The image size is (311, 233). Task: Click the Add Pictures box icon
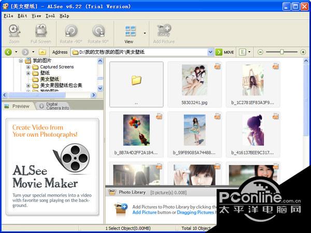(121, 210)
